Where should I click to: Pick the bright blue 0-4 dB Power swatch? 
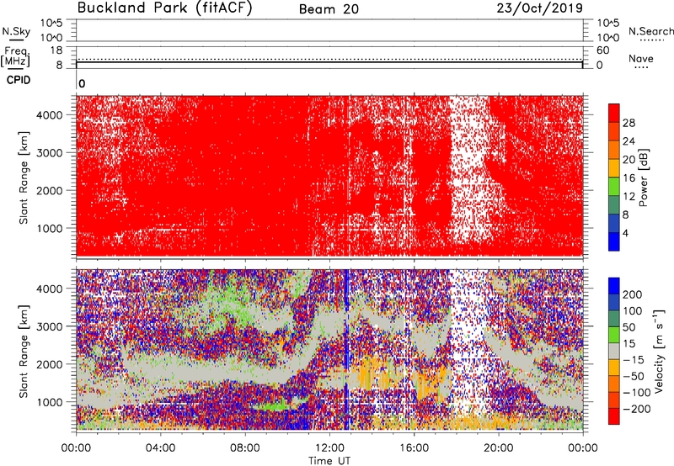point(614,241)
